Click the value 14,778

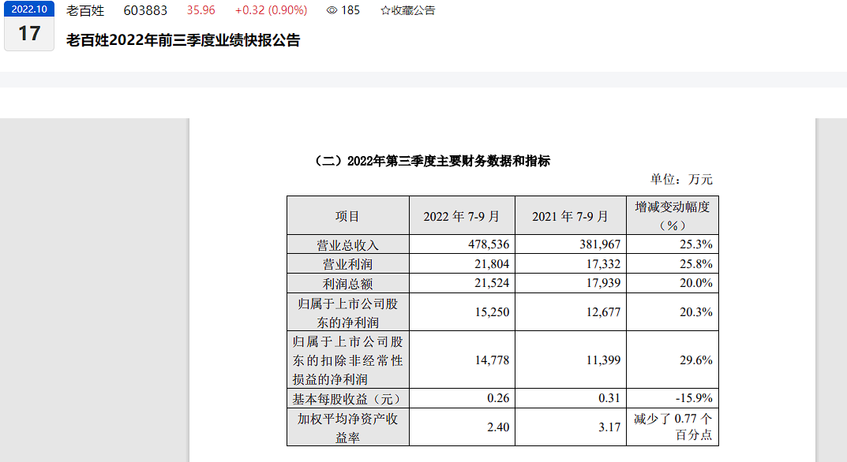coord(492,360)
